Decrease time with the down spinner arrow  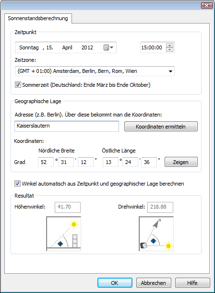(x=169, y=50)
